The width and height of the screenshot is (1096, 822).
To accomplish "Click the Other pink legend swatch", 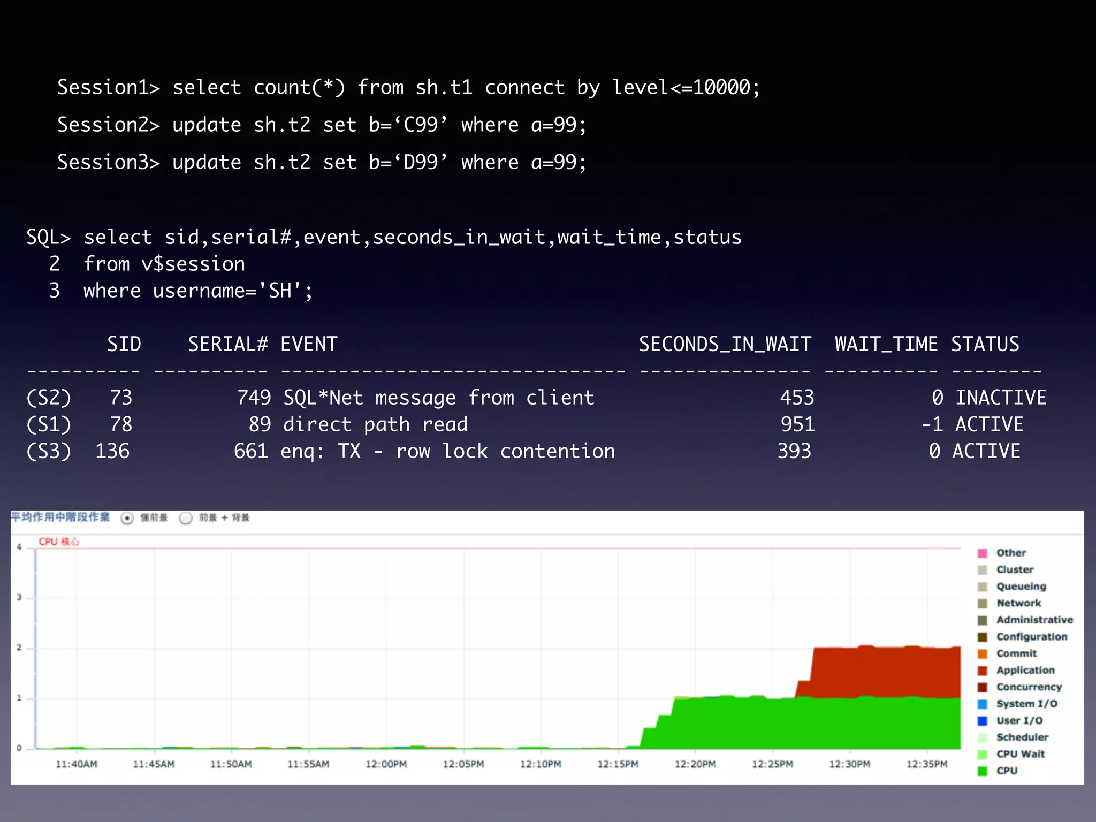I will (982, 553).
